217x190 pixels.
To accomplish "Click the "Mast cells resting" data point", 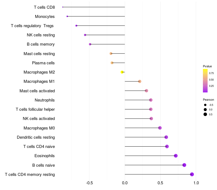I will (111, 53).
